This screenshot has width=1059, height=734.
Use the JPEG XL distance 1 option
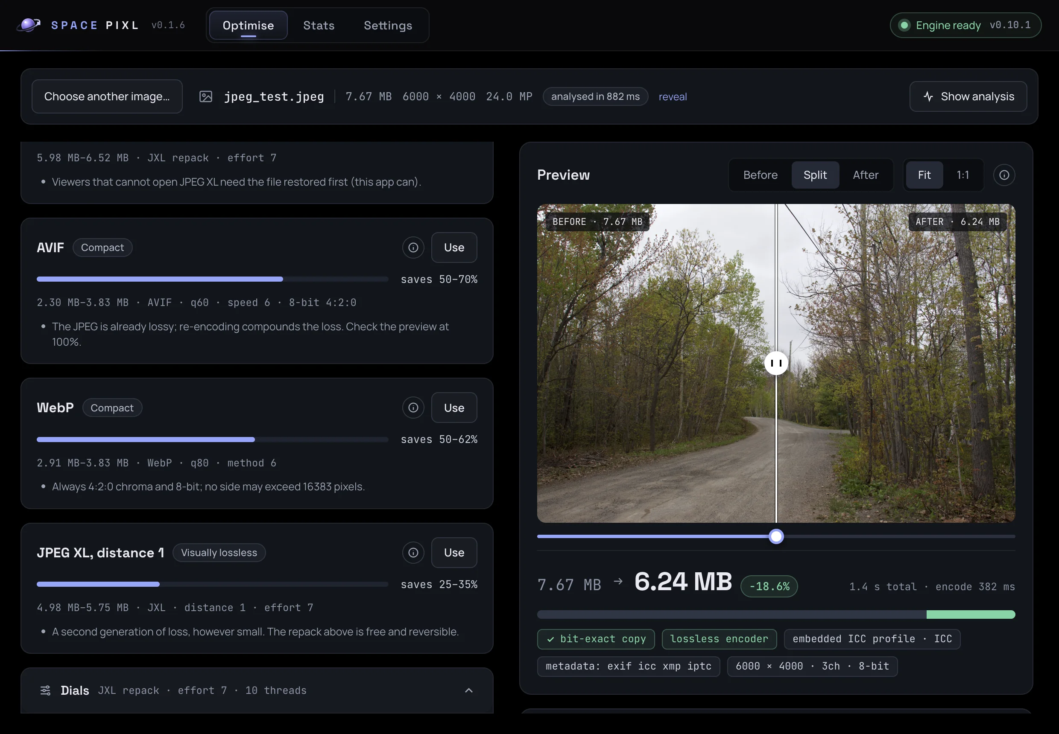(x=454, y=552)
